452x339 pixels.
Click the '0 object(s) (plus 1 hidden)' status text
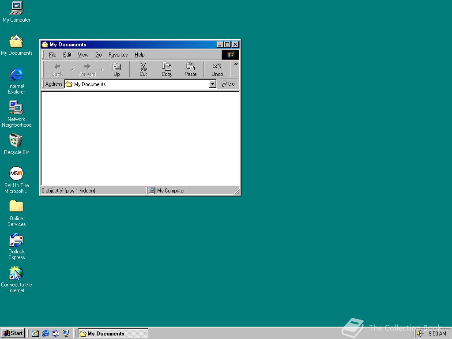(68, 191)
